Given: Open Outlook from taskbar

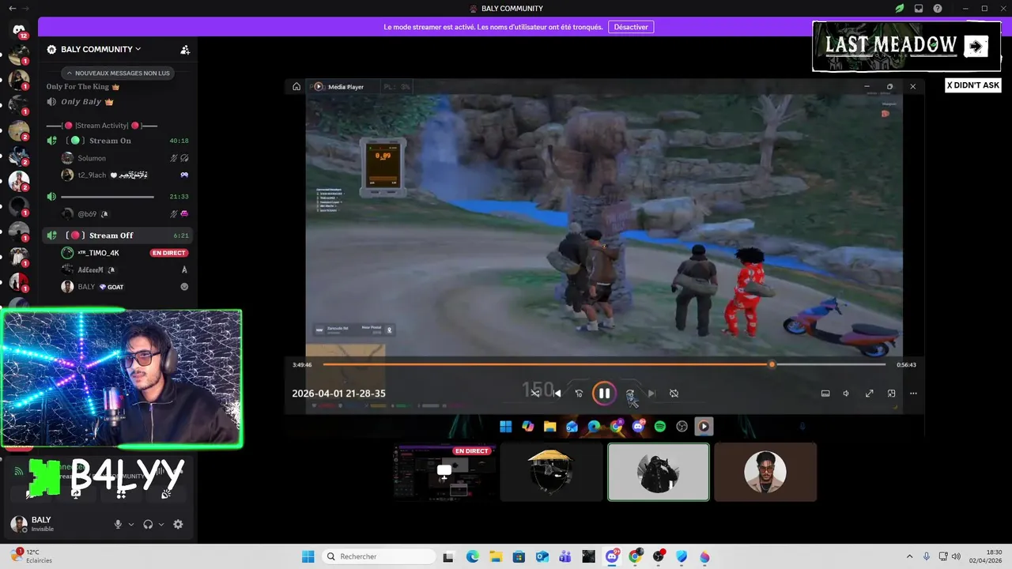Looking at the screenshot, I should [542, 556].
